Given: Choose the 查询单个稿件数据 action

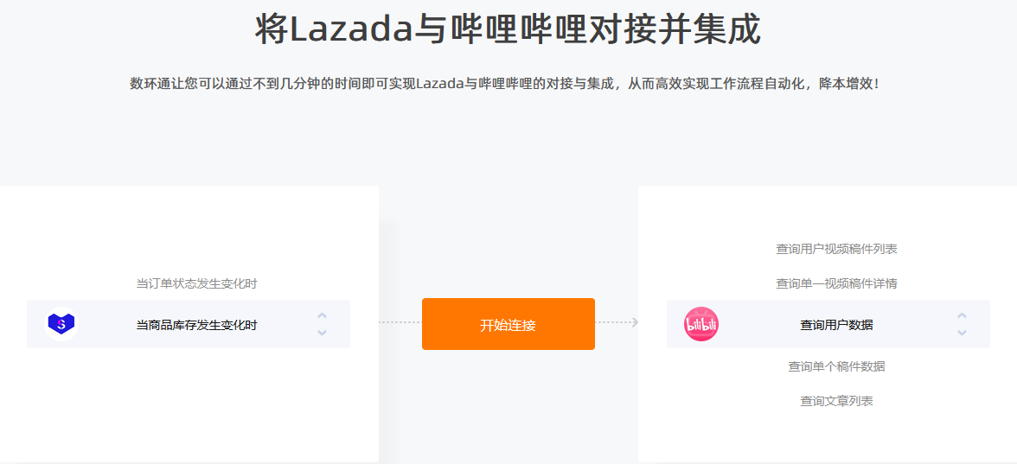Looking at the screenshot, I should (837, 366).
